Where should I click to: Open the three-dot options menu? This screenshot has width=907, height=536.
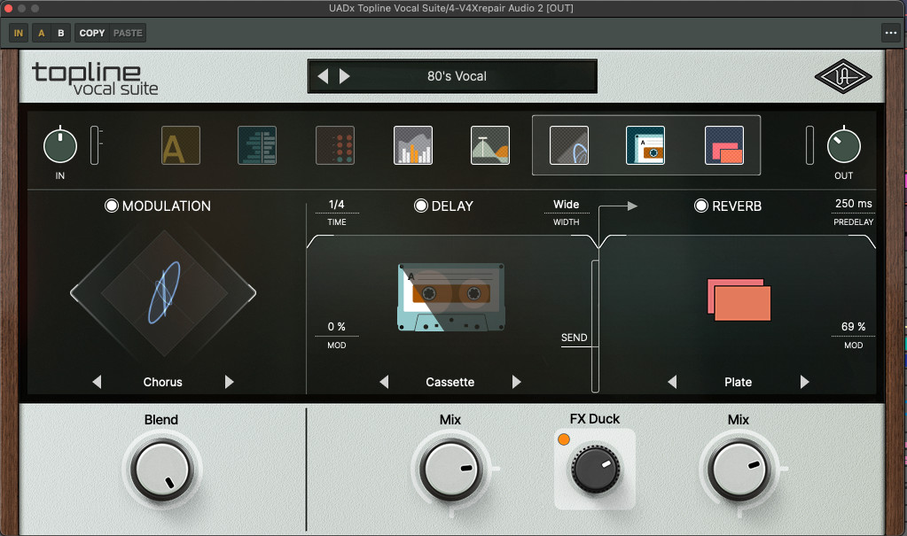[x=891, y=33]
